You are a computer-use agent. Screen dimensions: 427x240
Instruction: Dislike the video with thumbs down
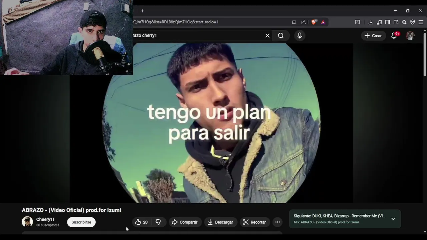point(158,222)
